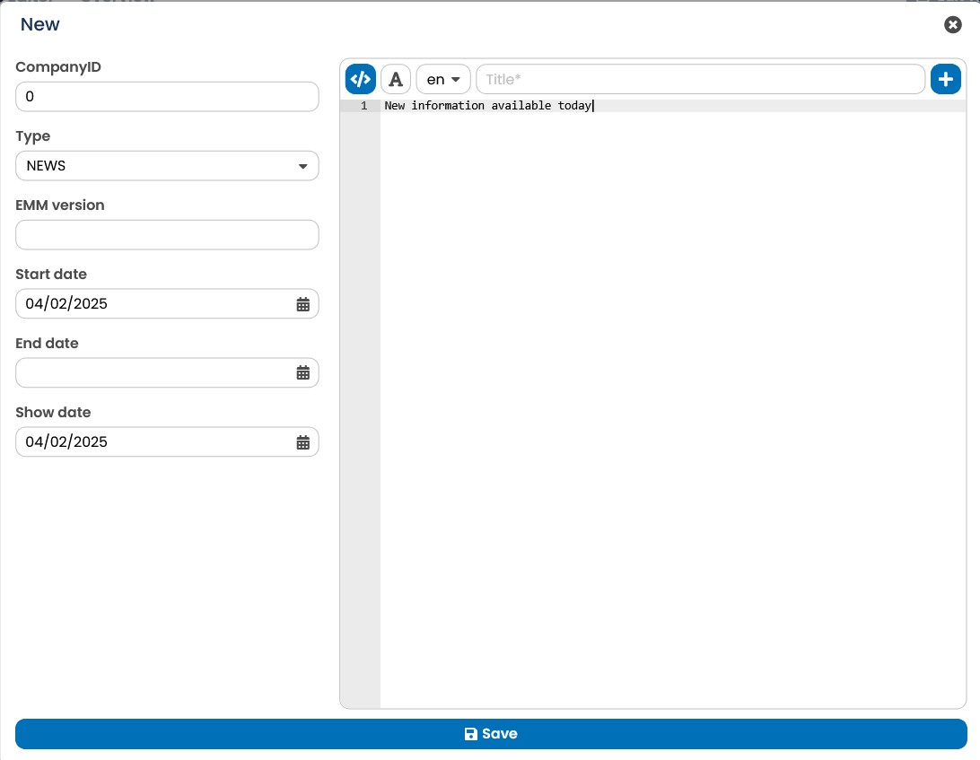The height and width of the screenshot is (760, 980).
Task: Click line 1 text in code editor
Action: coord(487,106)
